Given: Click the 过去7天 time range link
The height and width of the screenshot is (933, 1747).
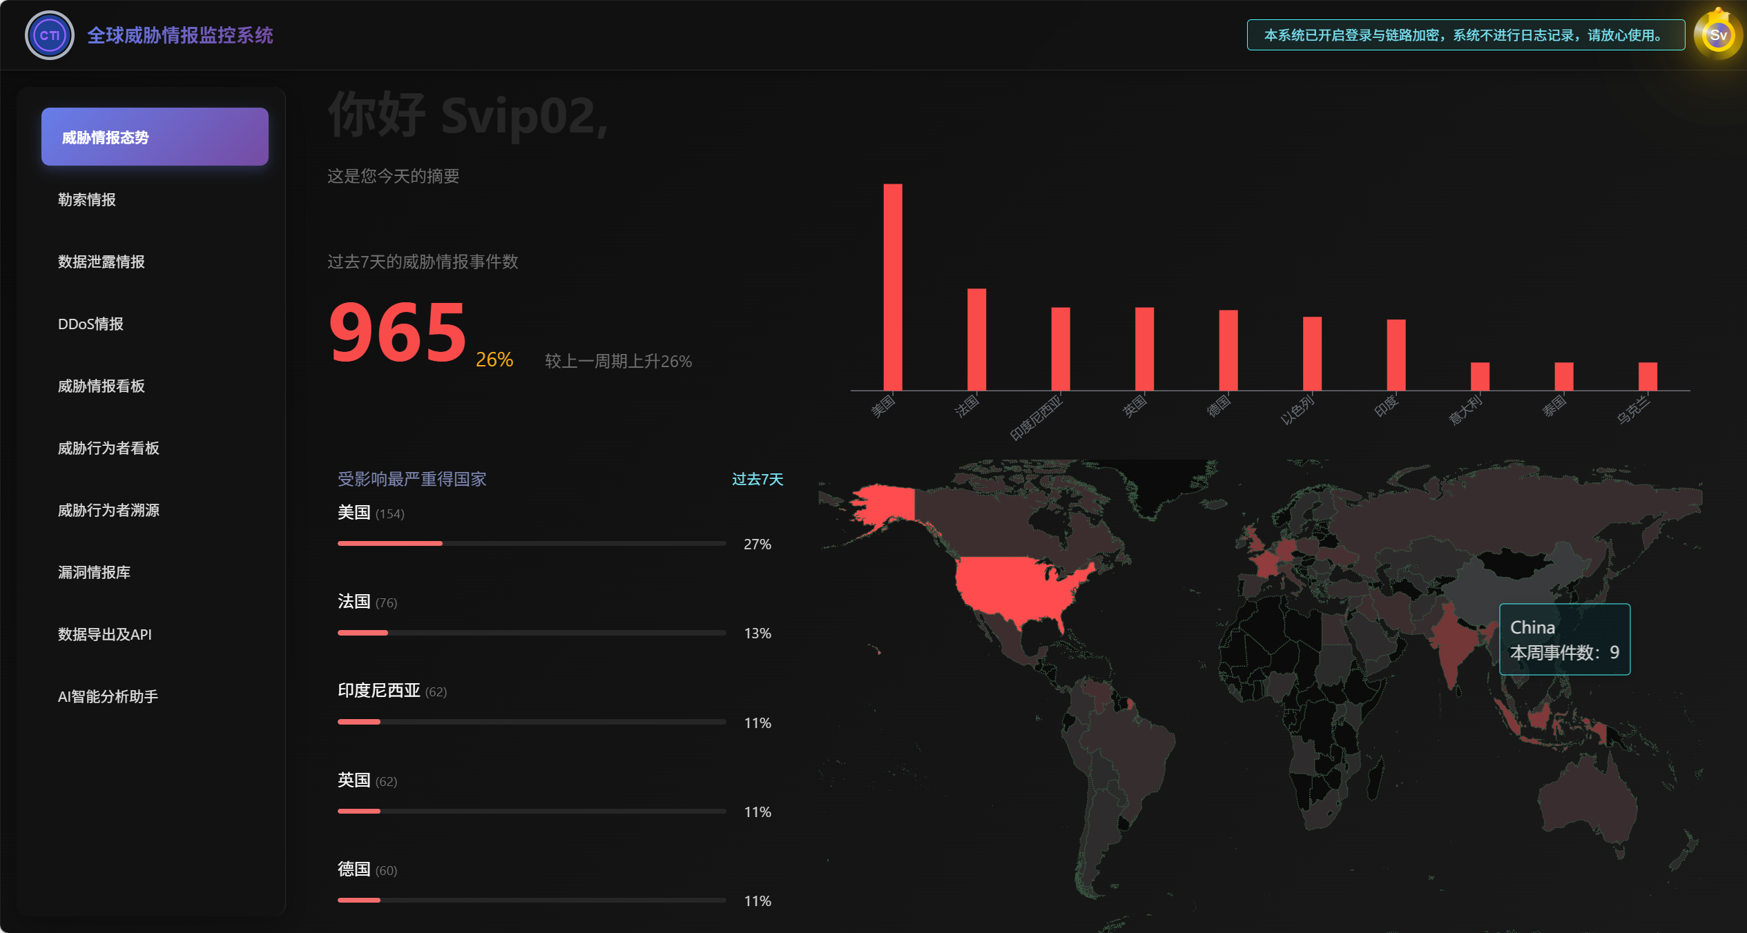Looking at the screenshot, I should coord(757,479).
